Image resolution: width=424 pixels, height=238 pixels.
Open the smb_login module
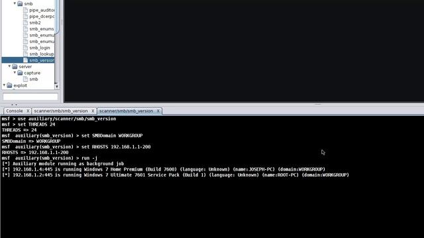click(x=40, y=48)
